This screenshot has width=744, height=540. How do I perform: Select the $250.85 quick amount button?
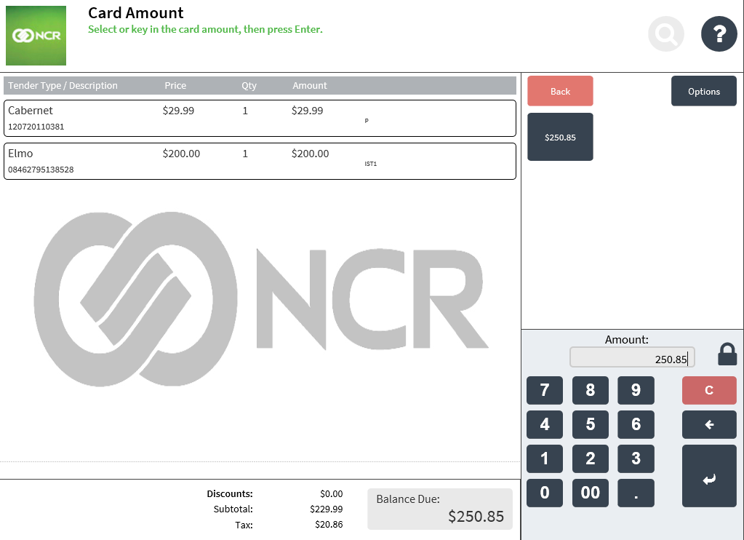560,138
